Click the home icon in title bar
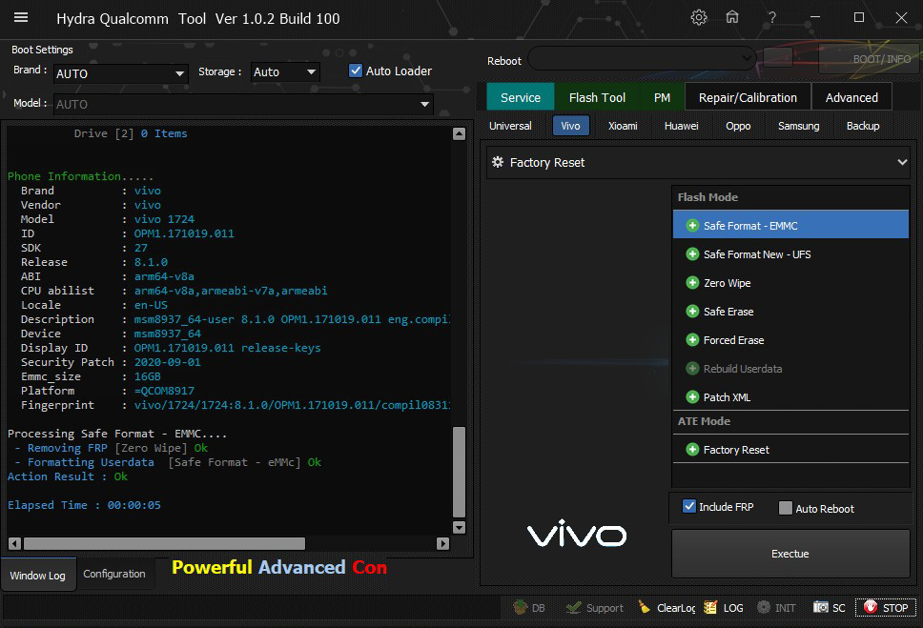Screen dimensions: 923x628 [732, 18]
